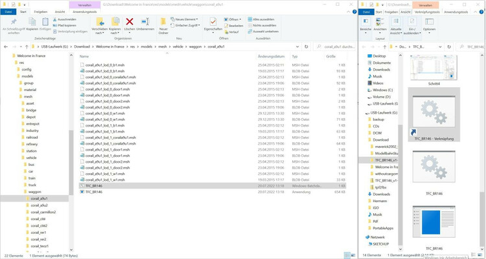Click Pfad kopieren in ribbon
Viewport: 486px width, 259px height.
point(64,25)
